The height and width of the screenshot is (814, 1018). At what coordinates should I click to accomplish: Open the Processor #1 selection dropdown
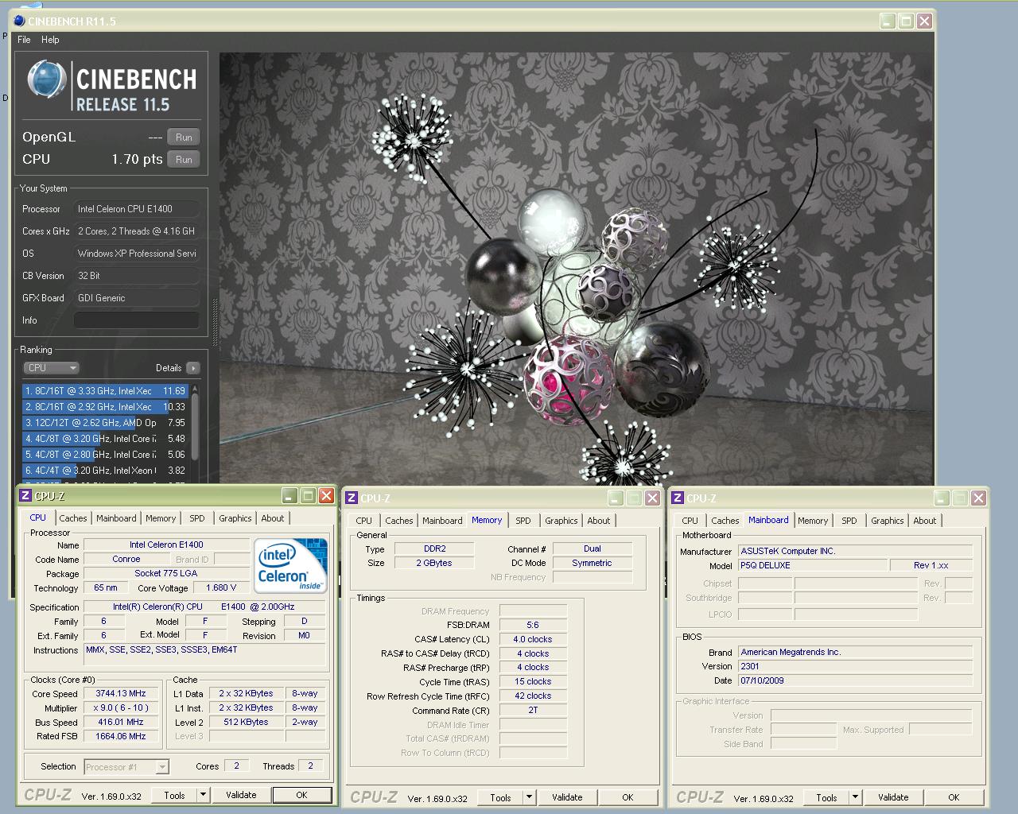(x=126, y=767)
